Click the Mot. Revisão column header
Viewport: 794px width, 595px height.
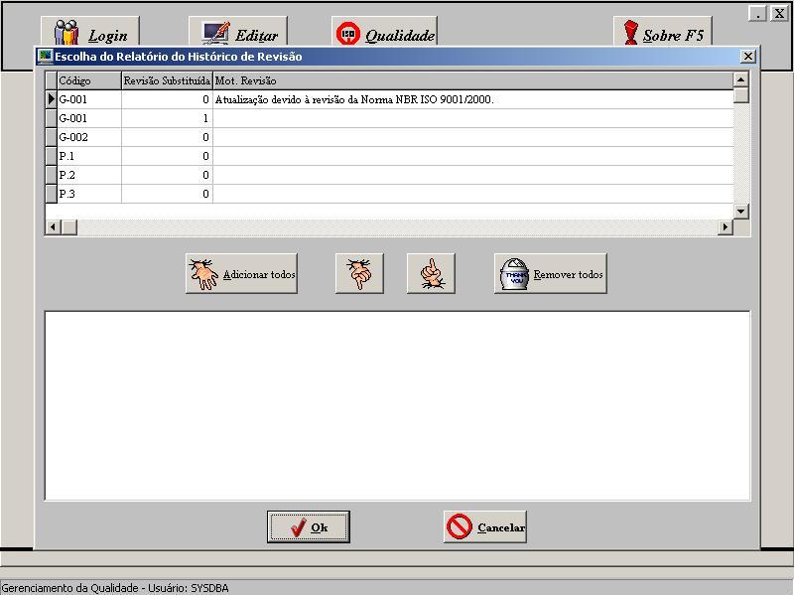tap(472, 80)
